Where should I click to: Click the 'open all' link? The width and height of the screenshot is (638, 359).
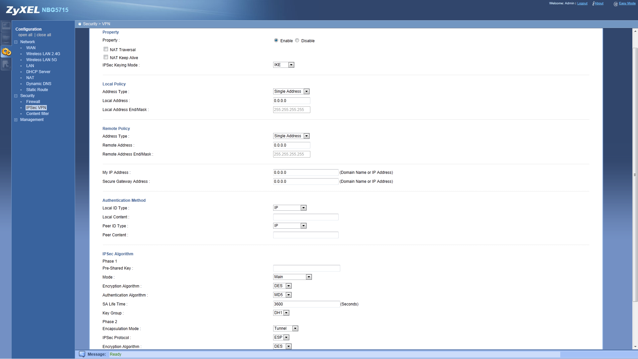(x=25, y=35)
